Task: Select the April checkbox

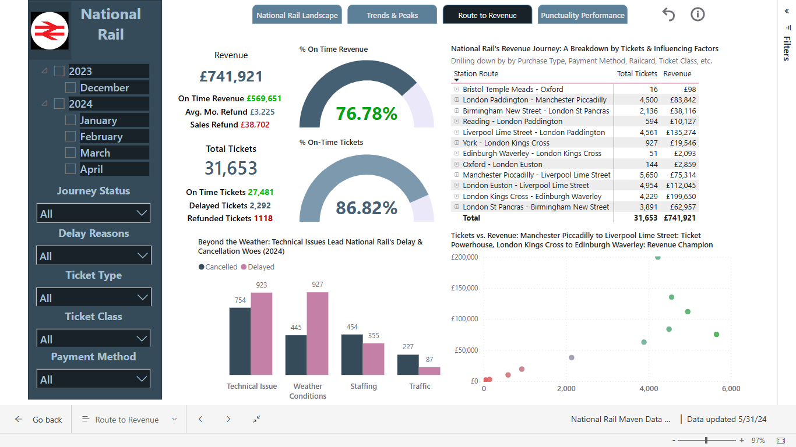Action: [x=71, y=169]
